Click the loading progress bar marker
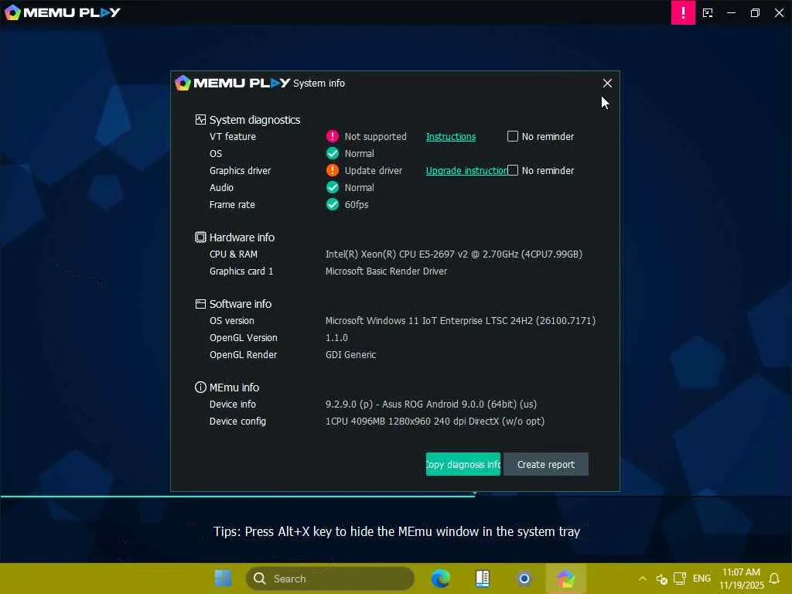This screenshot has width=792, height=594. click(x=475, y=493)
